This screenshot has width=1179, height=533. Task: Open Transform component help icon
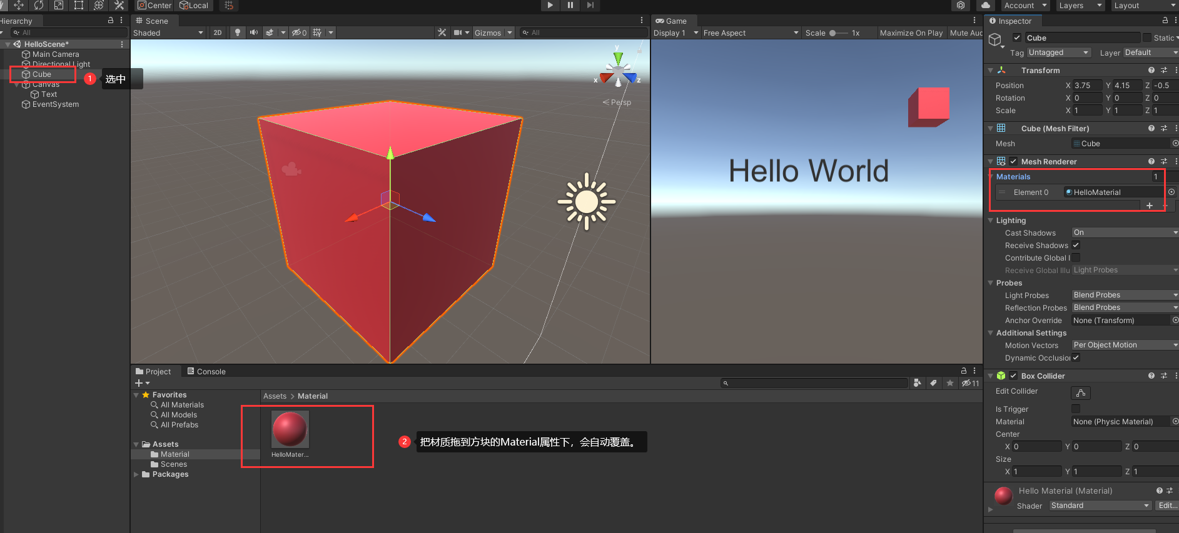1151,70
